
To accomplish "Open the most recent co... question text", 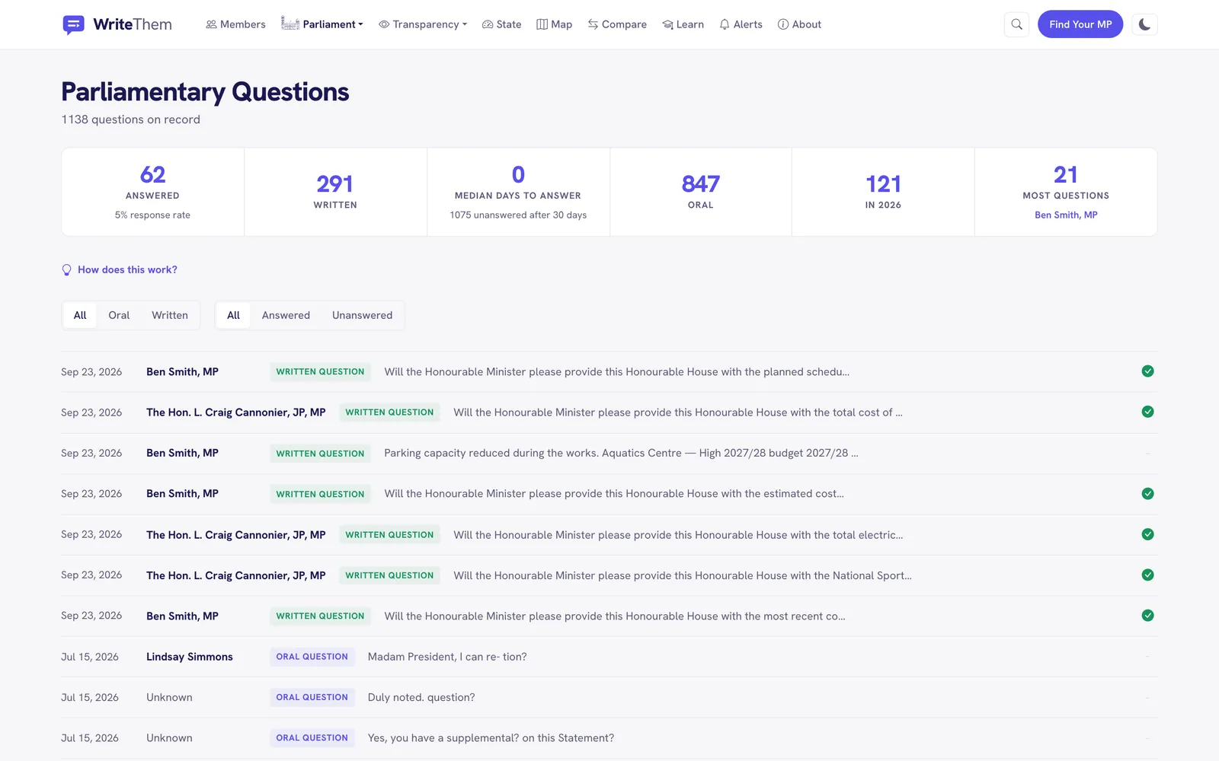I will (x=615, y=616).
